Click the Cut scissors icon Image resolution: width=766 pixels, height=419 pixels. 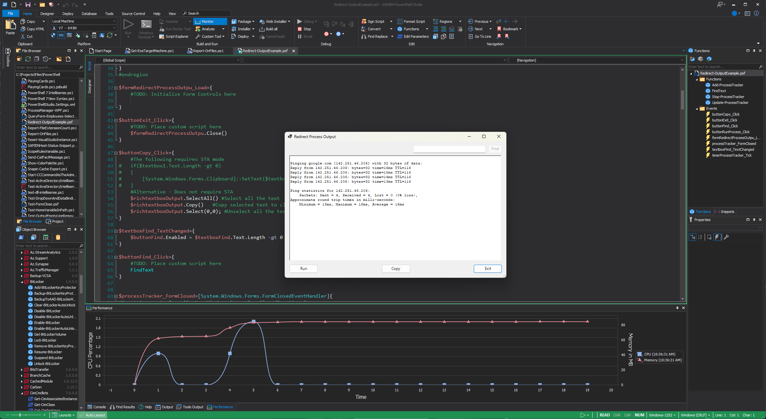click(23, 36)
